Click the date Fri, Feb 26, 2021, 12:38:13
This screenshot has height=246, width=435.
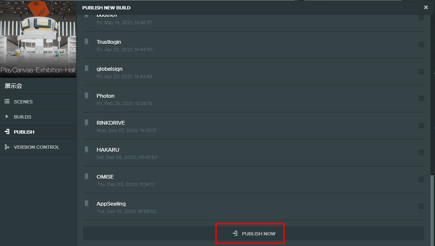coord(124,103)
